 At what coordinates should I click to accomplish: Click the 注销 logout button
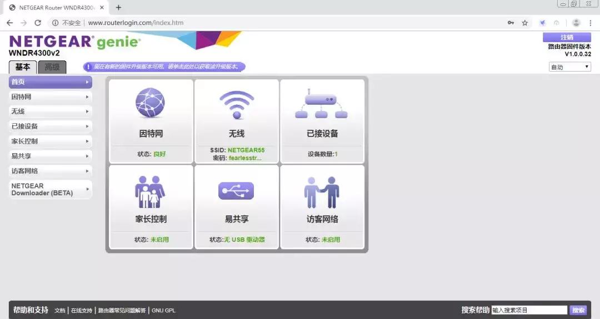click(x=567, y=37)
